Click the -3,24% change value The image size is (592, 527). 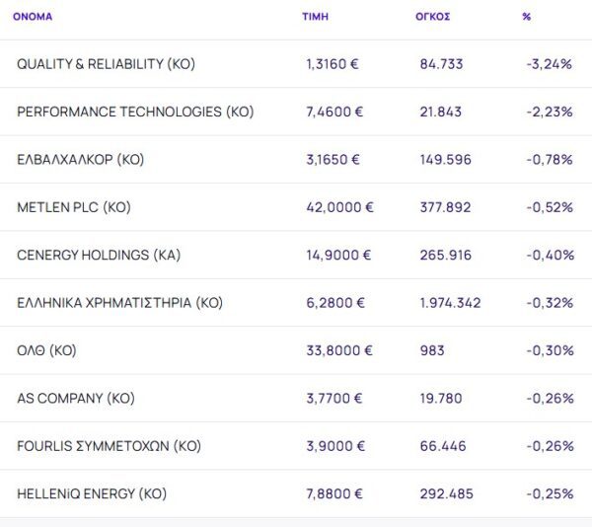[550, 64]
